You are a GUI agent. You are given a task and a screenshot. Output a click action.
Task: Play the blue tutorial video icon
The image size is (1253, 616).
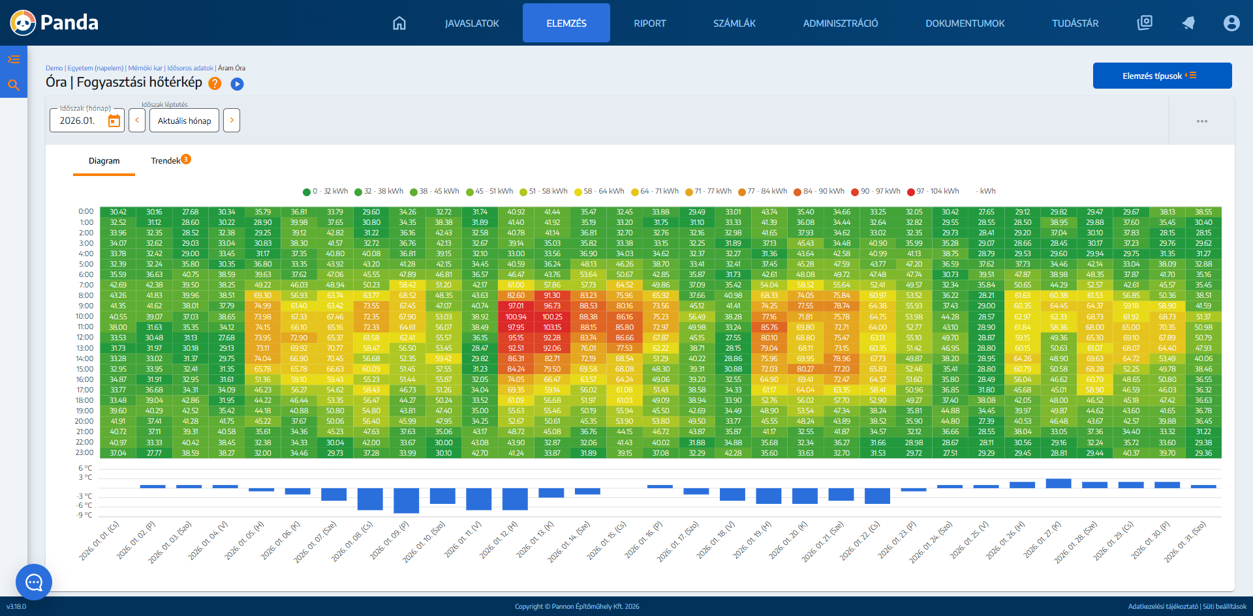[238, 83]
